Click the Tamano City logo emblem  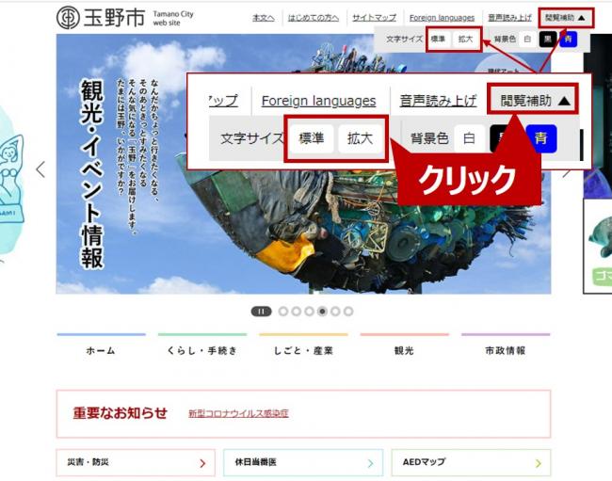(68, 18)
